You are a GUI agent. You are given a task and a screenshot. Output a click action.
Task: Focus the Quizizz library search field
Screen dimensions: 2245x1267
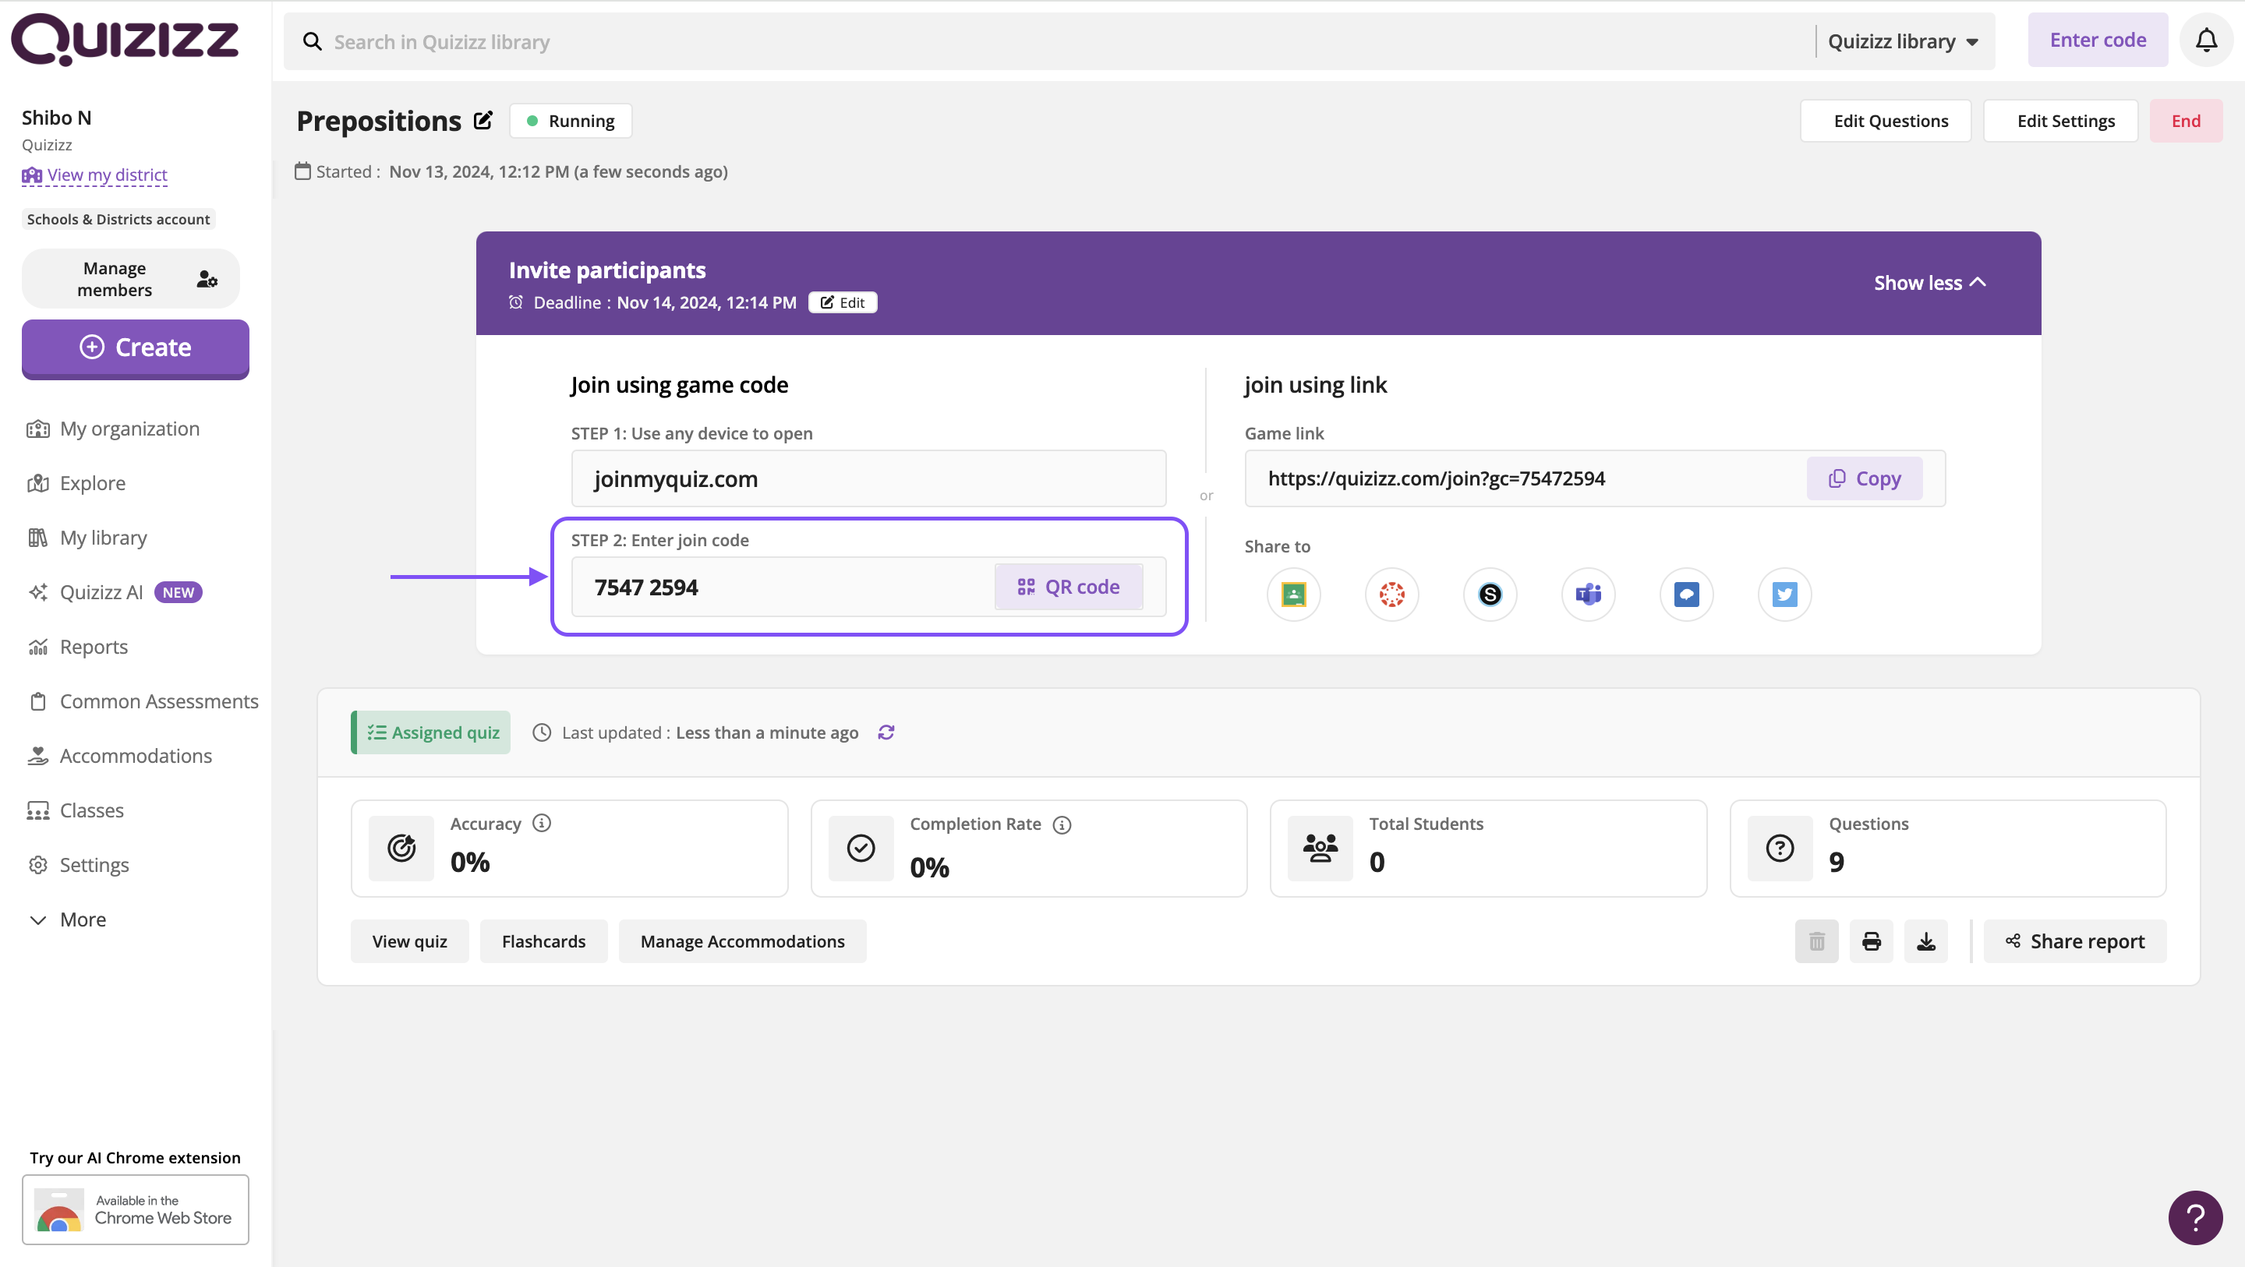pos(1046,42)
